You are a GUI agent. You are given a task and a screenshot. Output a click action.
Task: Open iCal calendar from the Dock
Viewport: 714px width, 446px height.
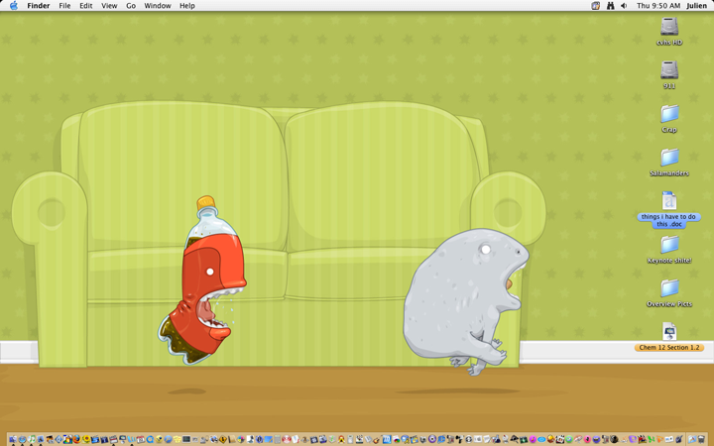141,439
